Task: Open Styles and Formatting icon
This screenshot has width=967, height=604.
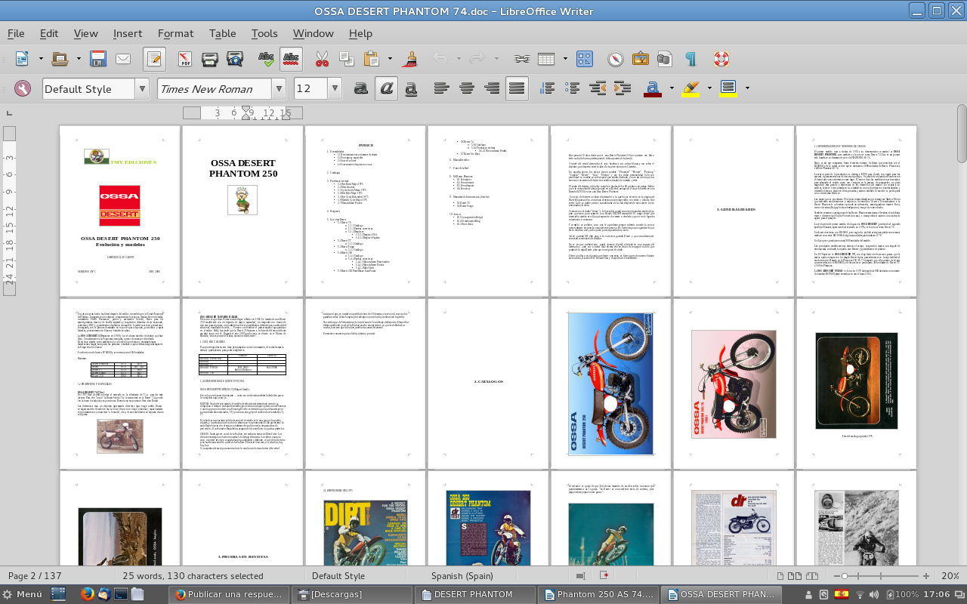Action: click(x=23, y=88)
